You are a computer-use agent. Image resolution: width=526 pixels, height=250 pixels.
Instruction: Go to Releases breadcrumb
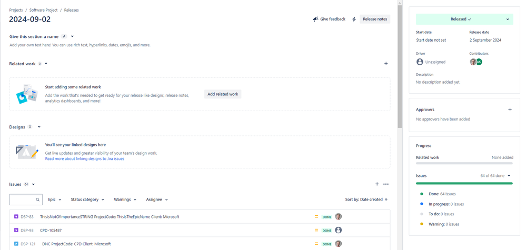tap(72, 10)
